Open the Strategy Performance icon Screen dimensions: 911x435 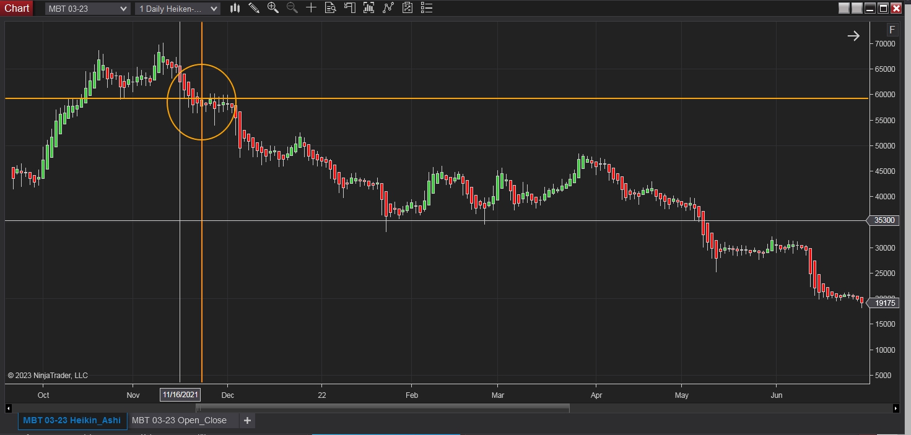point(408,8)
